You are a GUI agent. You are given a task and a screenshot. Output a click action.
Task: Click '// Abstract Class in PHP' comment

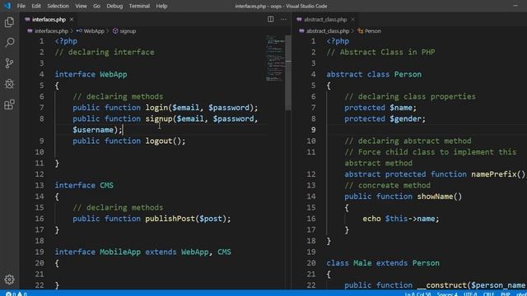pyautogui.click(x=380, y=52)
